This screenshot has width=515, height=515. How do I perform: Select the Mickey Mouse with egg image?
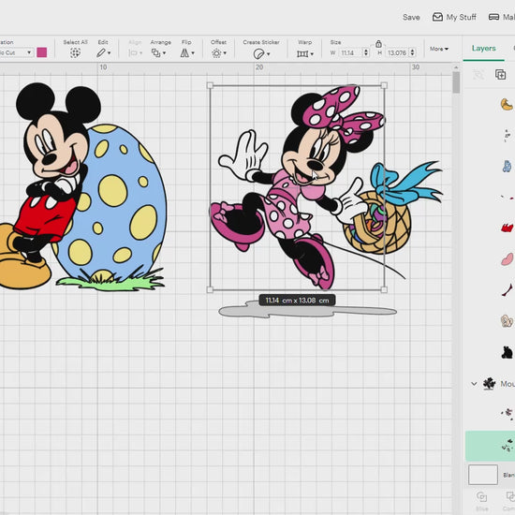coord(82,186)
